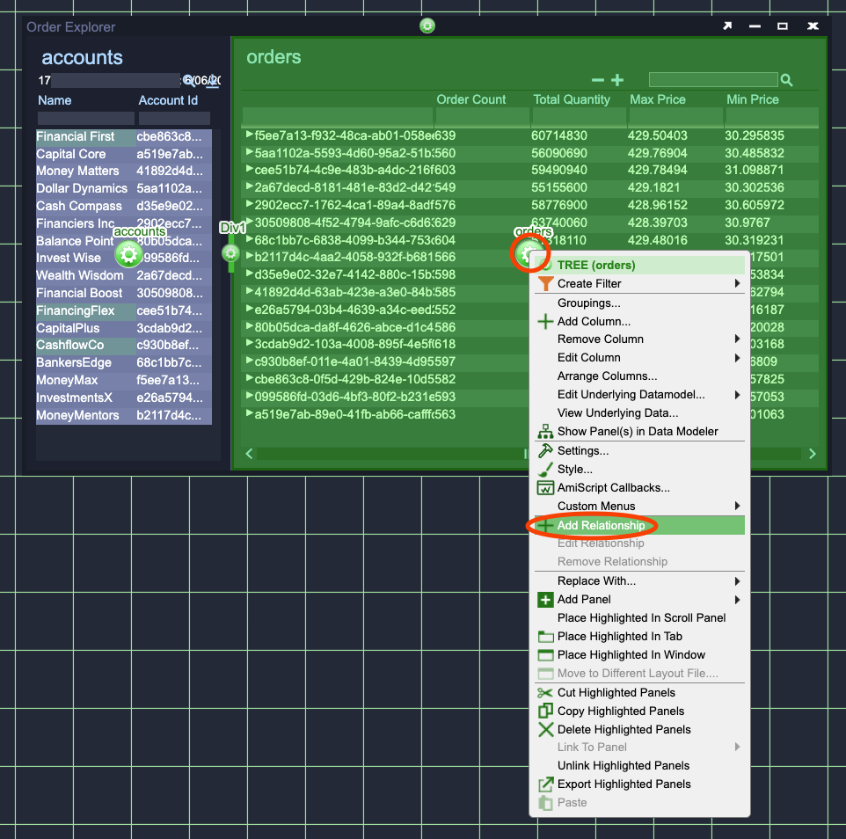Screen dimensions: 846x839
Task: Click the Div1 divider gear icon
Action: pyautogui.click(x=230, y=253)
